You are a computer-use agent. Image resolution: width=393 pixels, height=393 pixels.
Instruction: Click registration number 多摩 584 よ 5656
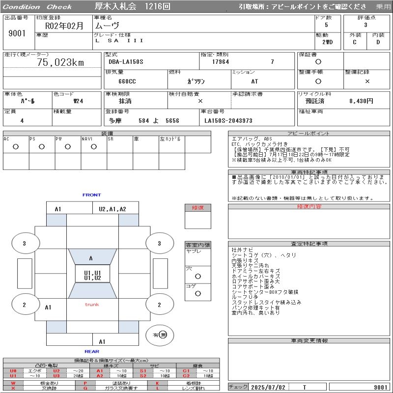(144, 121)
